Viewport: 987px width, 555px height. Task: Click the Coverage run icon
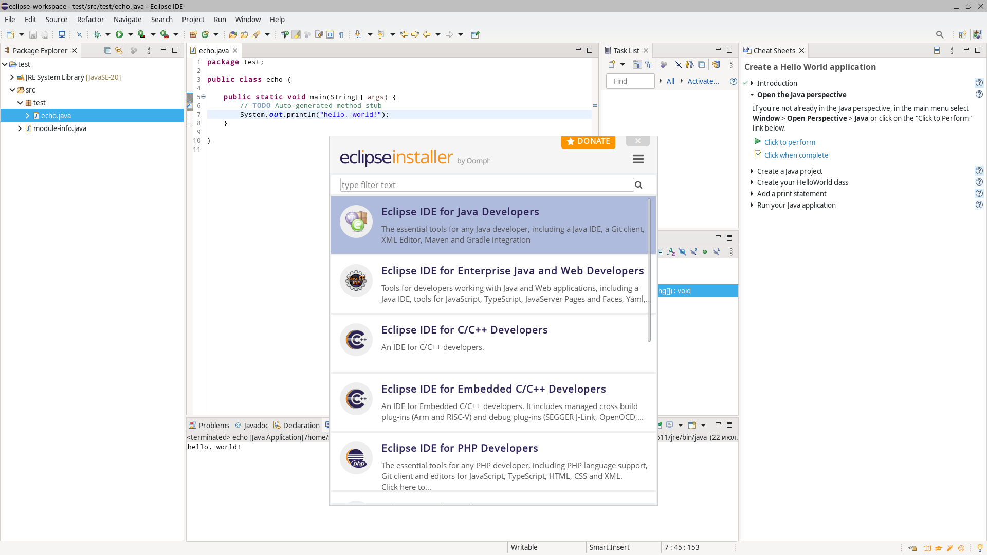pos(142,34)
